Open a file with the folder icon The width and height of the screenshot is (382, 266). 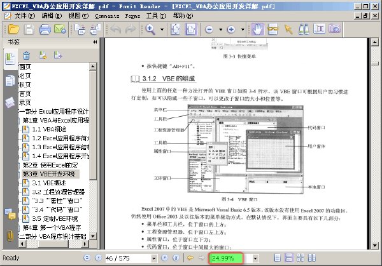(13, 29)
